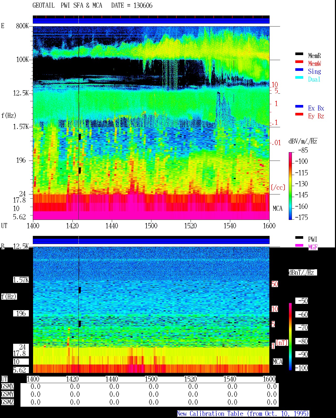Click the -145 color bar tick value
The width and height of the screenshot is (336, 418).
pos(301,195)
